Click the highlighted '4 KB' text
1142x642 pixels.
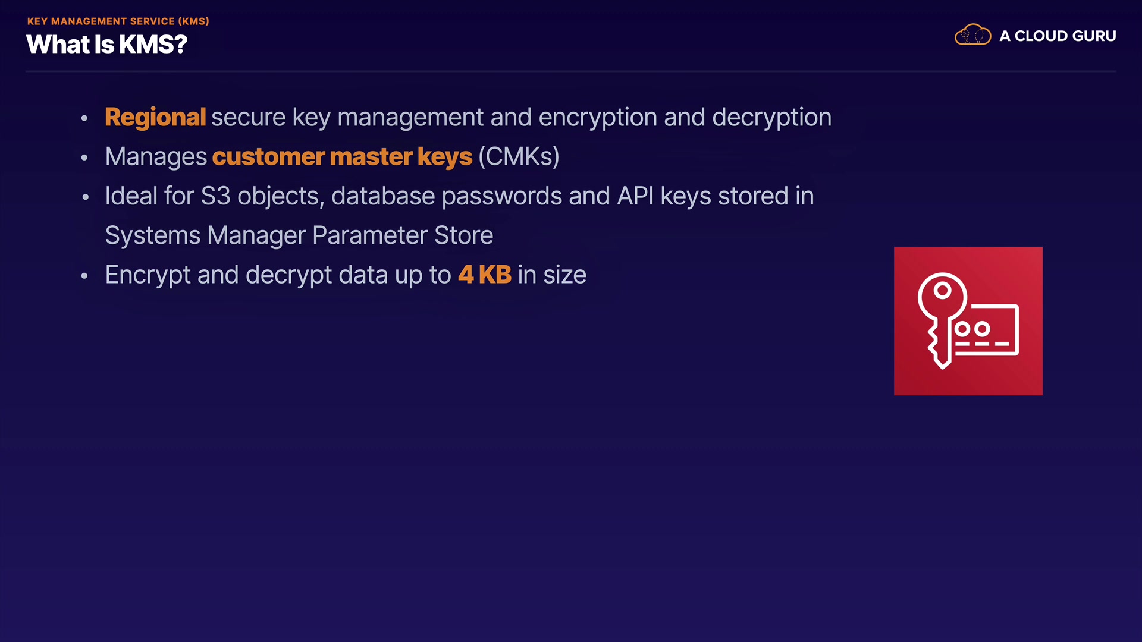[x=484, y=275]
